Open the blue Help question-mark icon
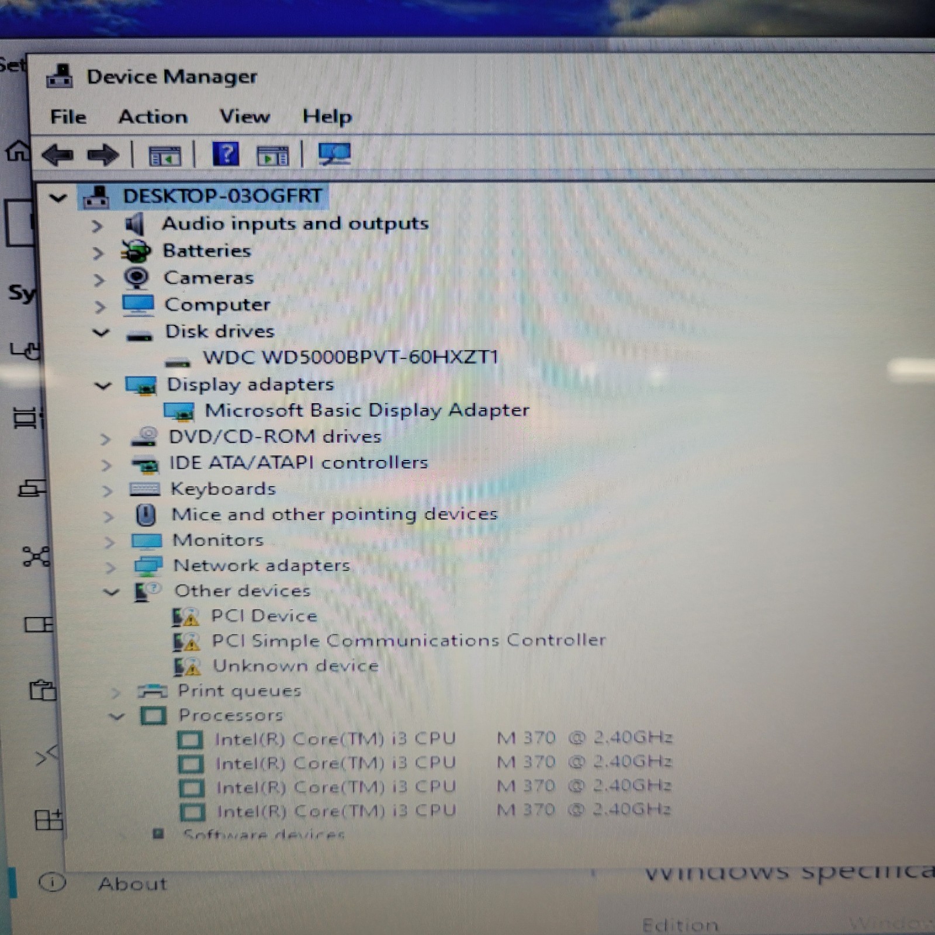 (226, 155)
